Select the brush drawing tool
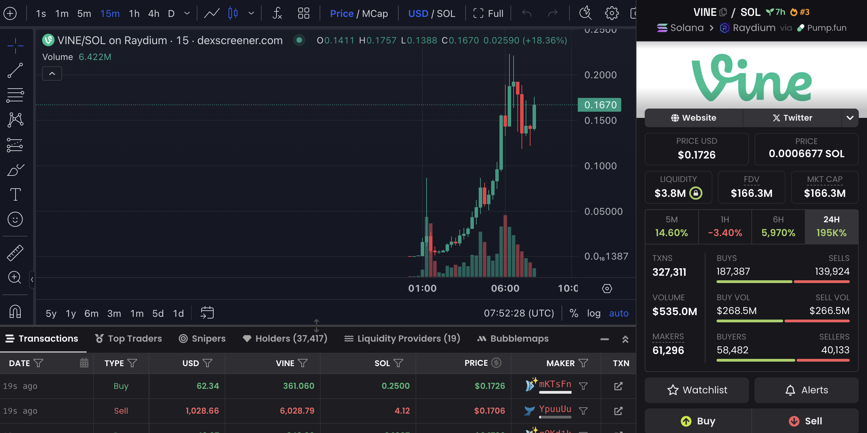867x433 pixels. 15,170
